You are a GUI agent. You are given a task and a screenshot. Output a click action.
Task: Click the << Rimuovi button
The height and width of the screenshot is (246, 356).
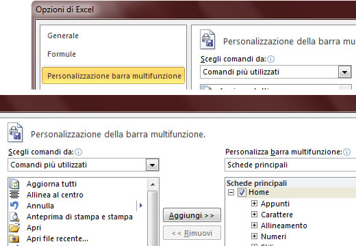(x=192, y=233)
